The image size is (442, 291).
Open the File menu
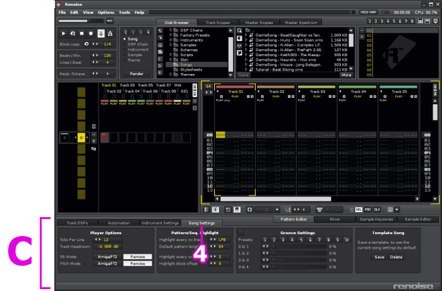pyautogui.click(x=62, y=13)
